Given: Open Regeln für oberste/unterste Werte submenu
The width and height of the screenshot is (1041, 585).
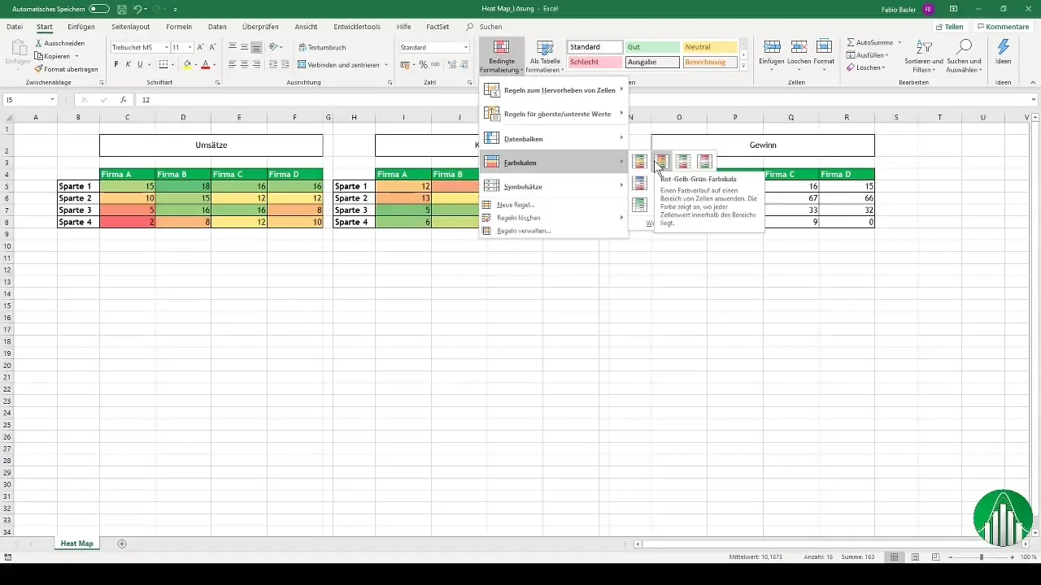Looking at the screenshot, I should tap(553, 114).
